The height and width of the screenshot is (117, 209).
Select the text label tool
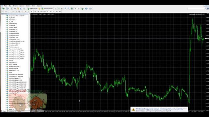pyautogui.click(x=28, y=12)
